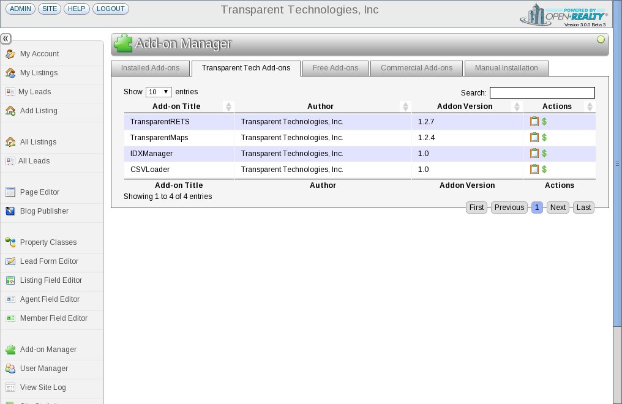Click the vertical scrollbar on the right edge
Image resolution: width=622 pixels, height=404 pixels.
click(617, 163)
